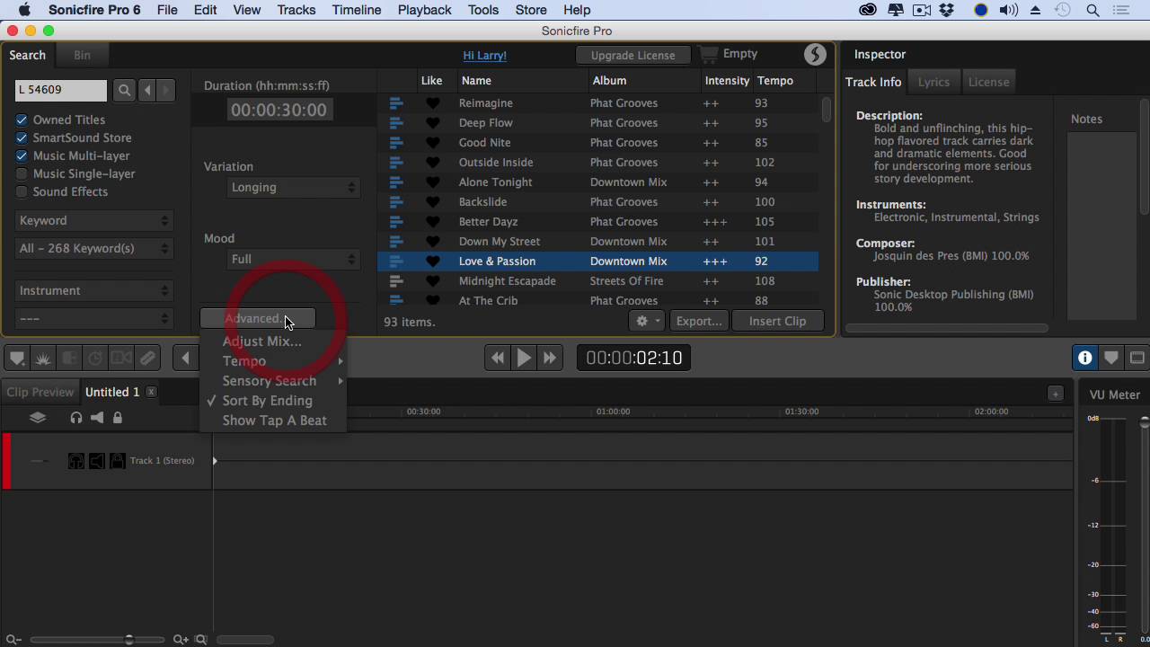Click the hit/burst effect toolbar icon
Screen dimensions: 1150x647
pos(43,359)
